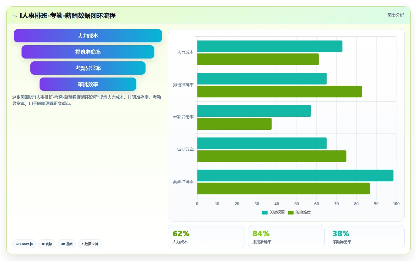Select the 考勤异常率 funnel stage

pyautogui.click(x=88, y=68)
